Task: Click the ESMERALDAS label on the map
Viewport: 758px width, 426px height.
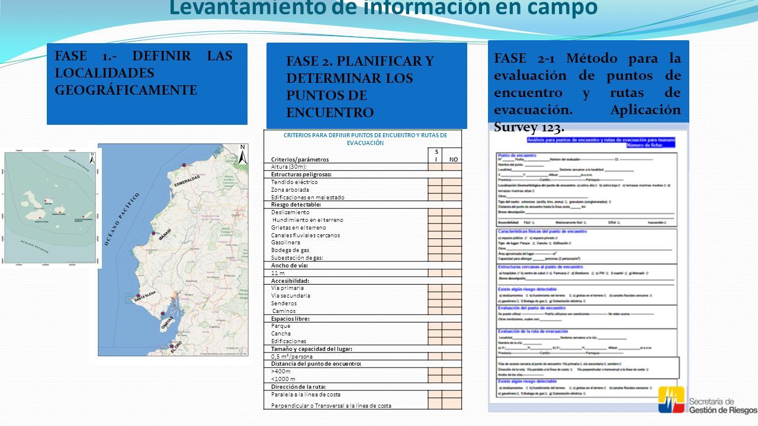Action: point(187,181)
